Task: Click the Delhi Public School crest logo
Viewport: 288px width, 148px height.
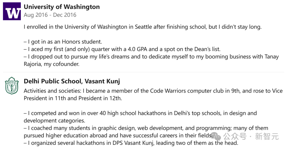Action: coord(12,86)
